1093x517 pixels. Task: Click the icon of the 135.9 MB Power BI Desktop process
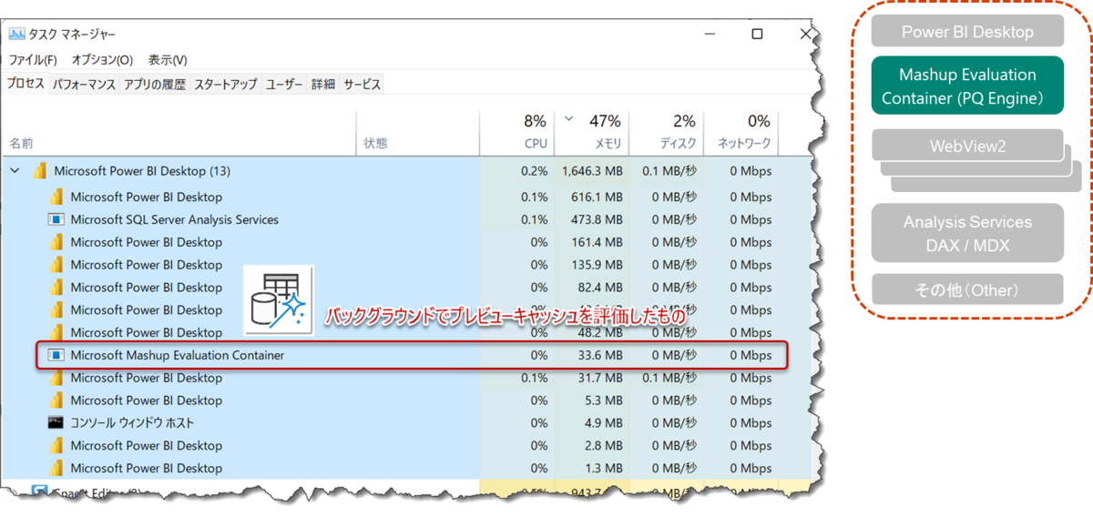click(x=56, y=265)
